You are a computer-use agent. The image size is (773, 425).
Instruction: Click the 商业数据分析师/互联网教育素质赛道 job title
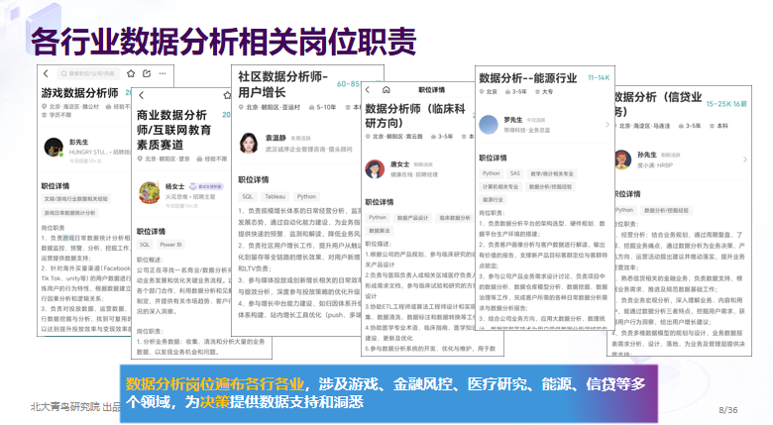(x=174, y=130)
